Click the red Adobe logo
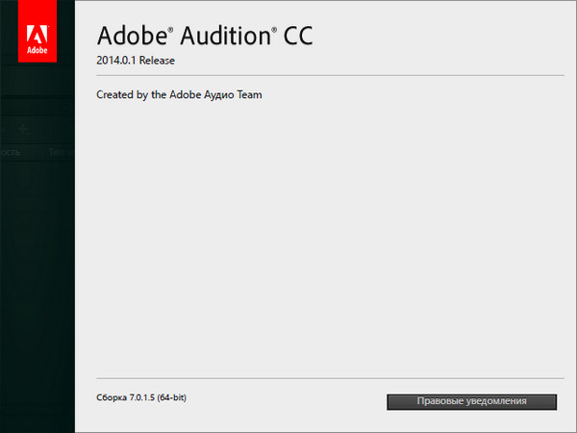577x433 pixels. (36, 32)
